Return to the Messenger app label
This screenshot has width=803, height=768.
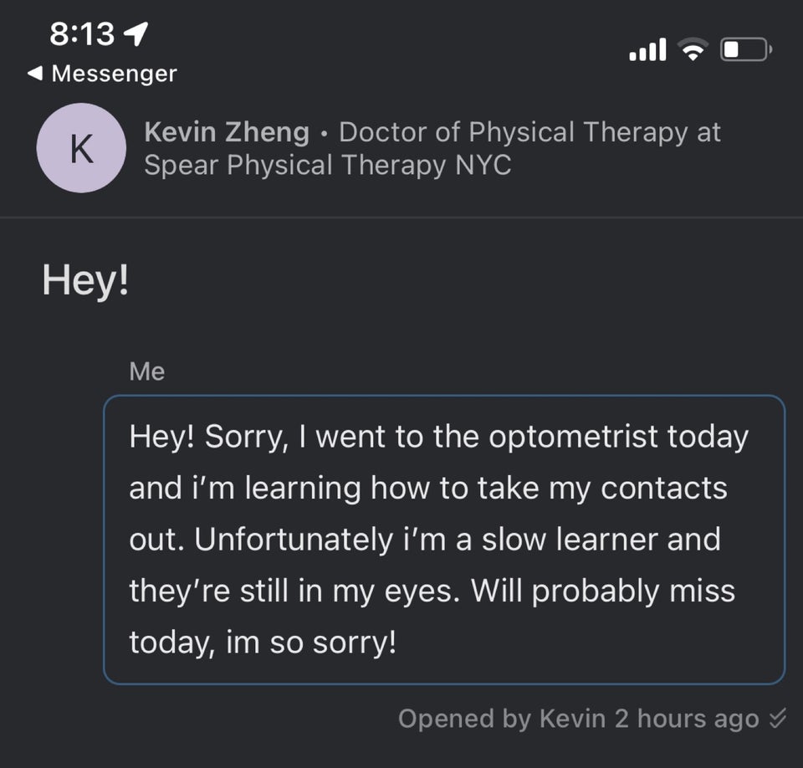point(115,74)
